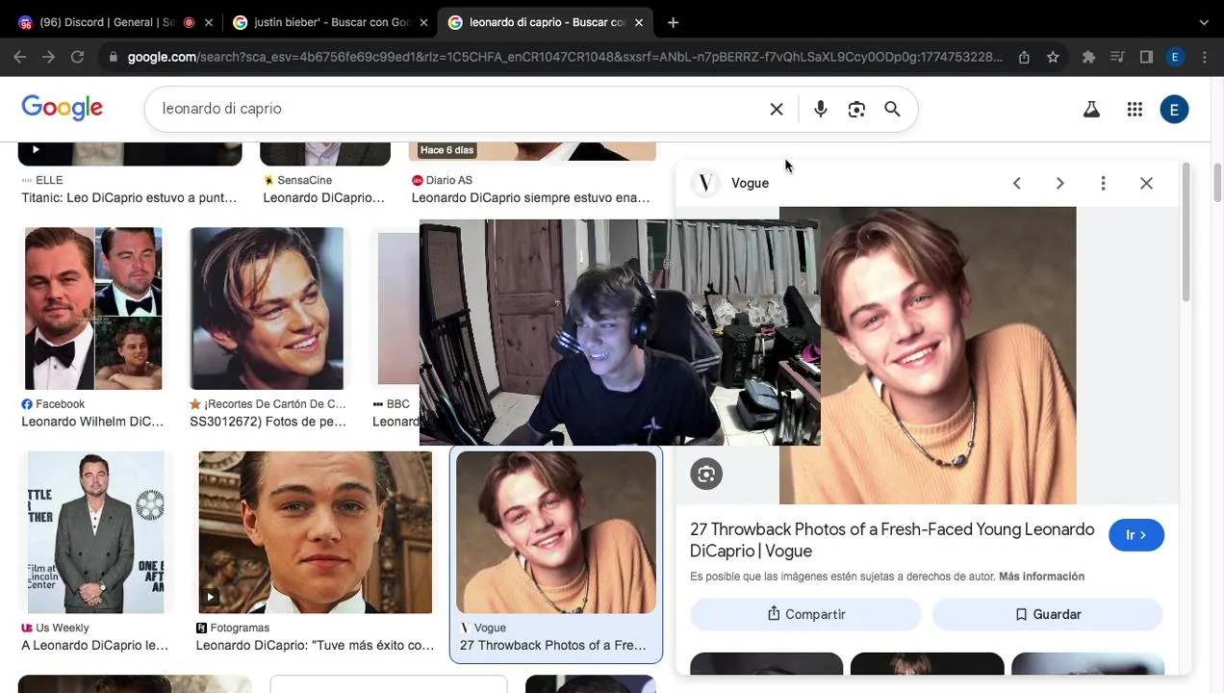The width and height of the screenshot is (1224, 693).
Task: Open Google Lens search by image
Action: point(856,109)
